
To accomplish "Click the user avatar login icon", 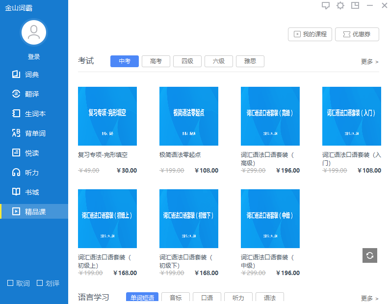I will [x=33, y=33].
